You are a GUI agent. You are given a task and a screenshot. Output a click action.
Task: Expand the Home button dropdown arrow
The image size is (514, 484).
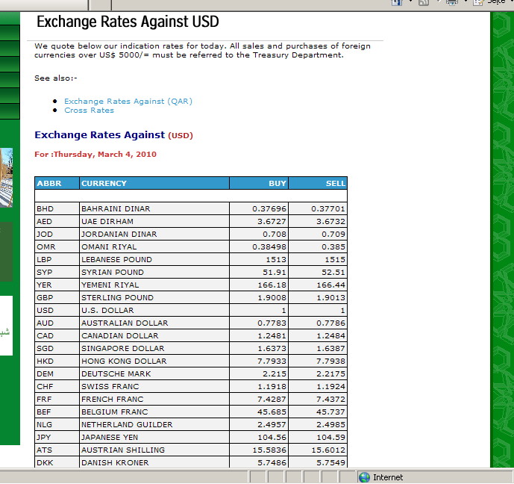[x=409, y=2]
